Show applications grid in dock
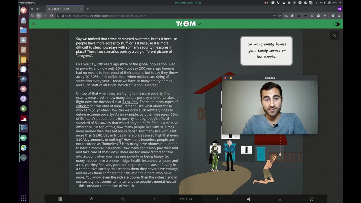Screen dimensions: 361x203 (23, 198)
